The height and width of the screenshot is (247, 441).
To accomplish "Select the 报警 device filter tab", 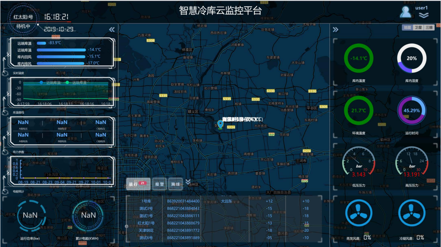I will (160, 184).
